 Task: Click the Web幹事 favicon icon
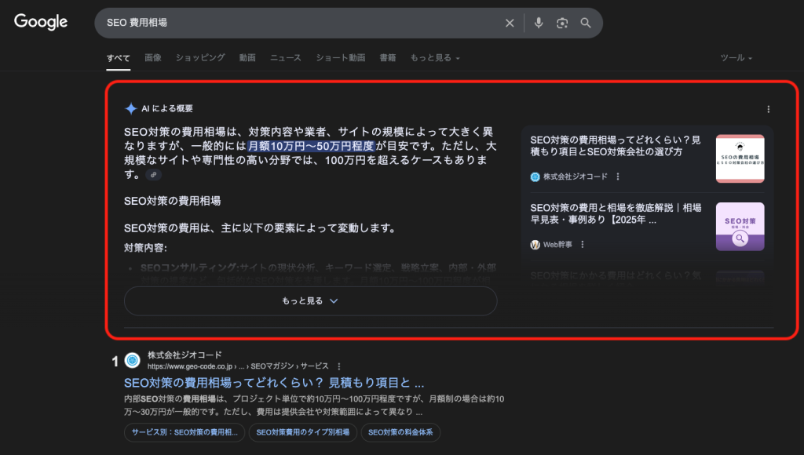(x=535, y=245)
